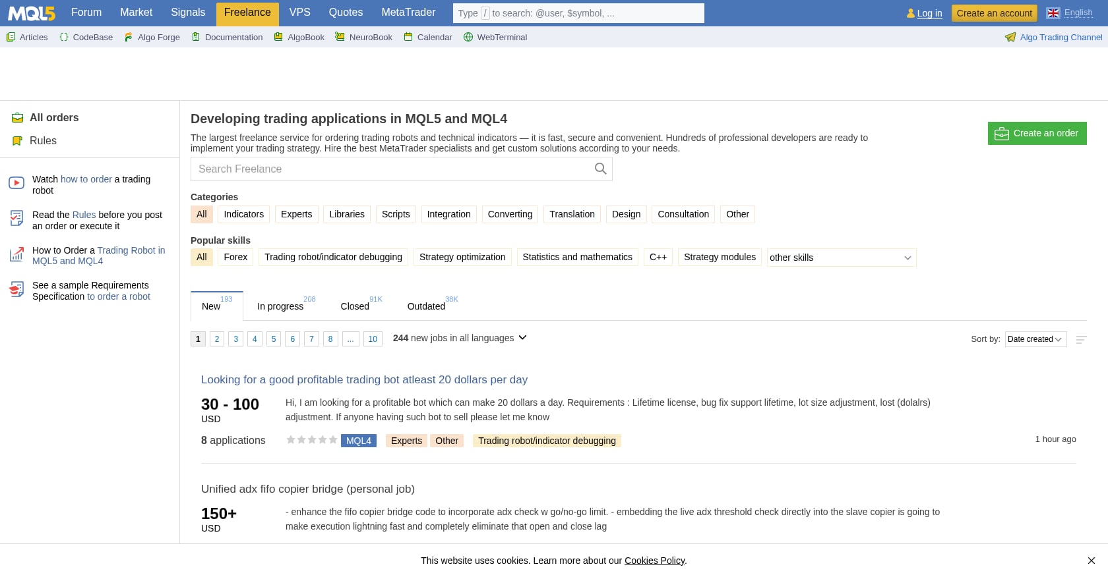The height and width of the screenshot is (577, 1108).
Task: Click the checklist icon beside Read the Rules
Action: click(16, 218)
